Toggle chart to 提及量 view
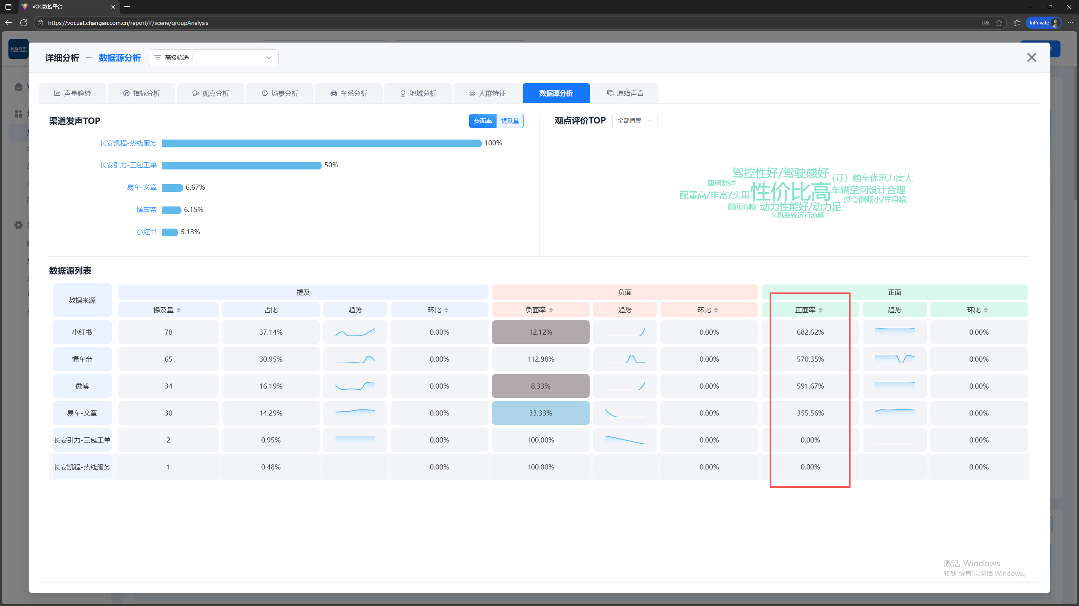The width and height of the screenshot is (1079, 606). click(510, 121)
